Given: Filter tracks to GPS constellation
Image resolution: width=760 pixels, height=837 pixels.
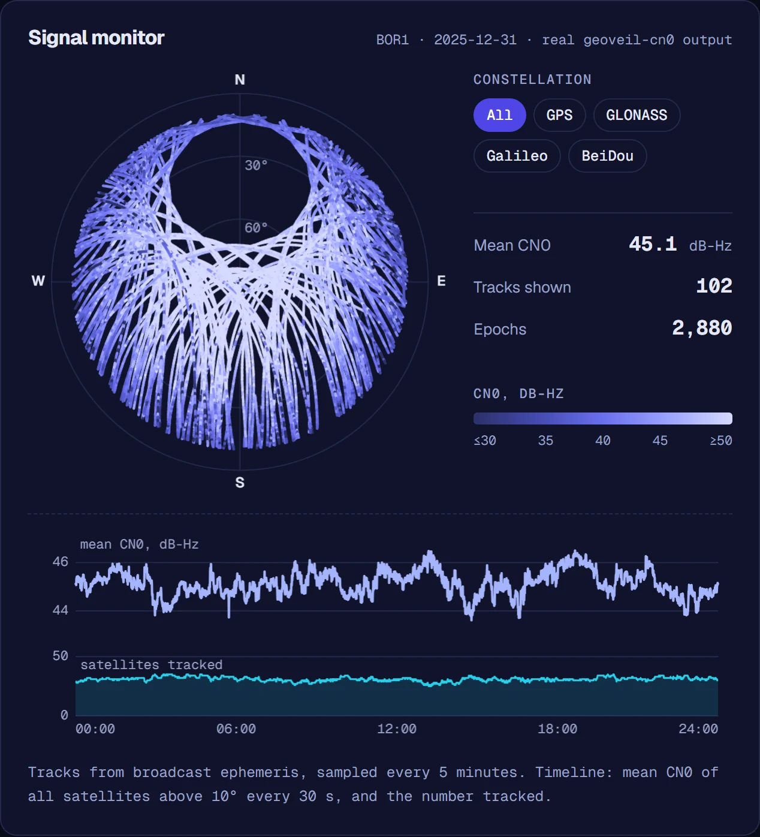Looking at the screenshot, I should [x=559, y=115].
